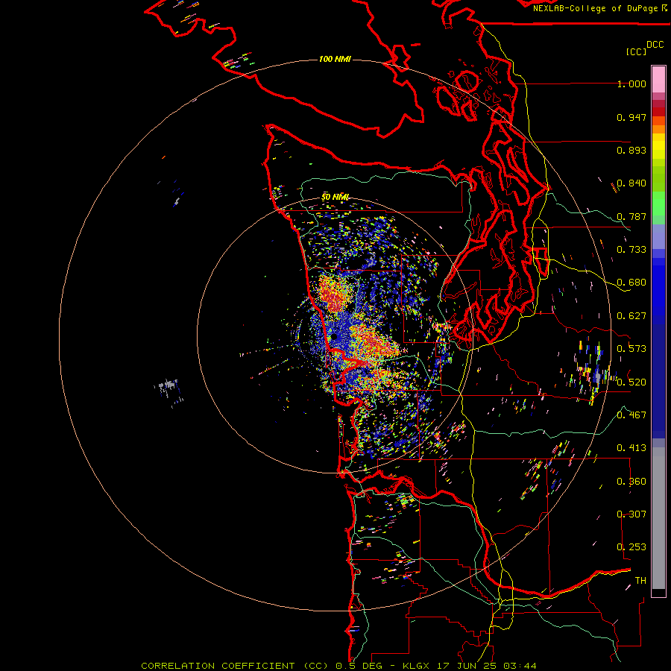
Task: Click the 1.000 legend value
Action: point(631,84)
